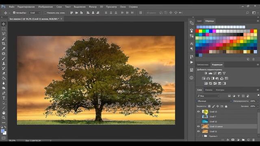Toggle lock all padlock icon
Screen dimensions: 260x146
pyautogui.click(x=226, y=106)
